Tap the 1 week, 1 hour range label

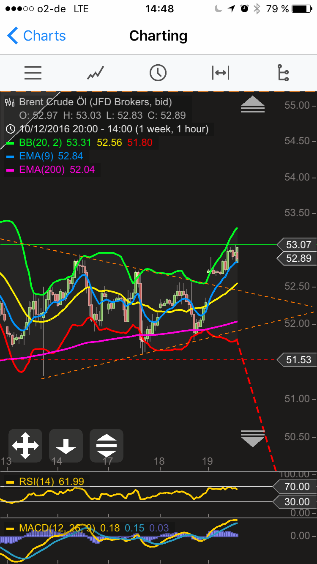(172, 129)
